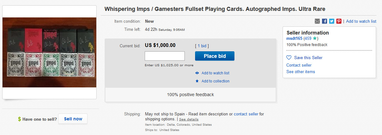Share the listing on Facebook
The width and height of the screenshot is (382, 135).
324,21
